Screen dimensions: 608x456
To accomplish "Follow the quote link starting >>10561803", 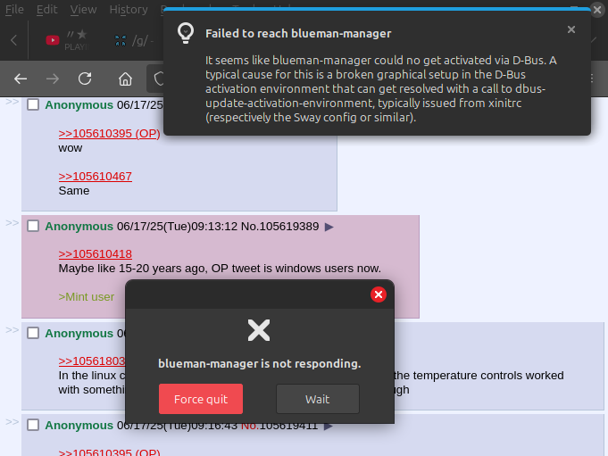I will pyautogui.click(x=92, y=361).
